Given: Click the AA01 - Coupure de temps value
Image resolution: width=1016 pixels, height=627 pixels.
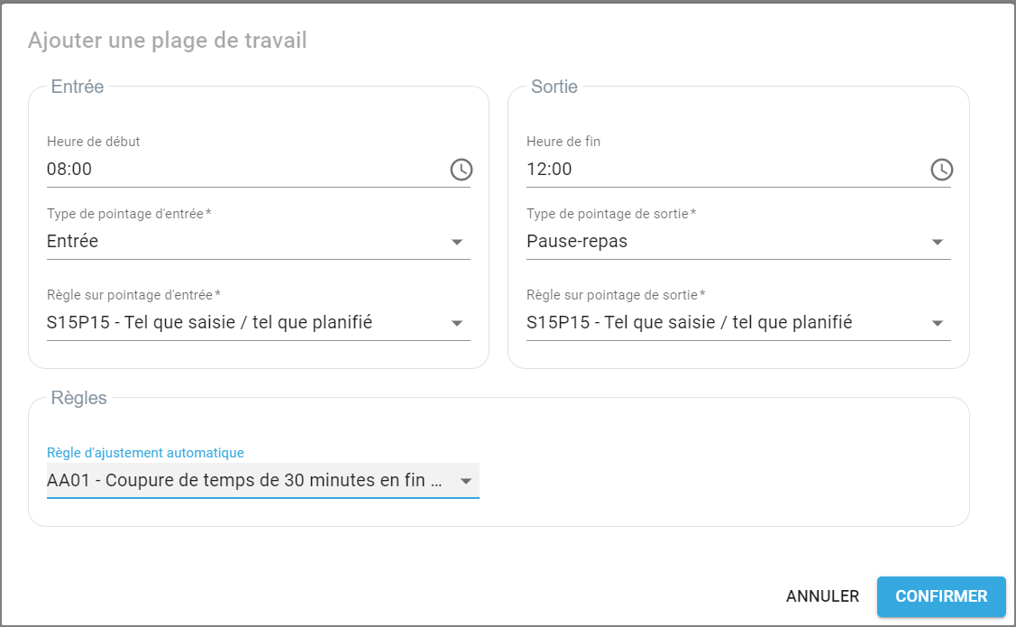Looking at the screenshot, I should [x=245, y=481].
